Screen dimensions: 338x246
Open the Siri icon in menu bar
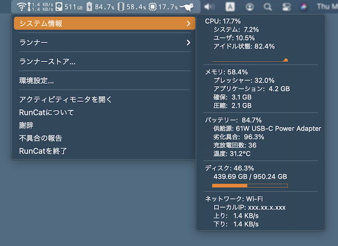pos(303,7)
